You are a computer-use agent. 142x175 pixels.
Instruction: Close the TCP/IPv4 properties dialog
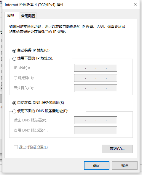pyautogui.click(x=135, y=4)
